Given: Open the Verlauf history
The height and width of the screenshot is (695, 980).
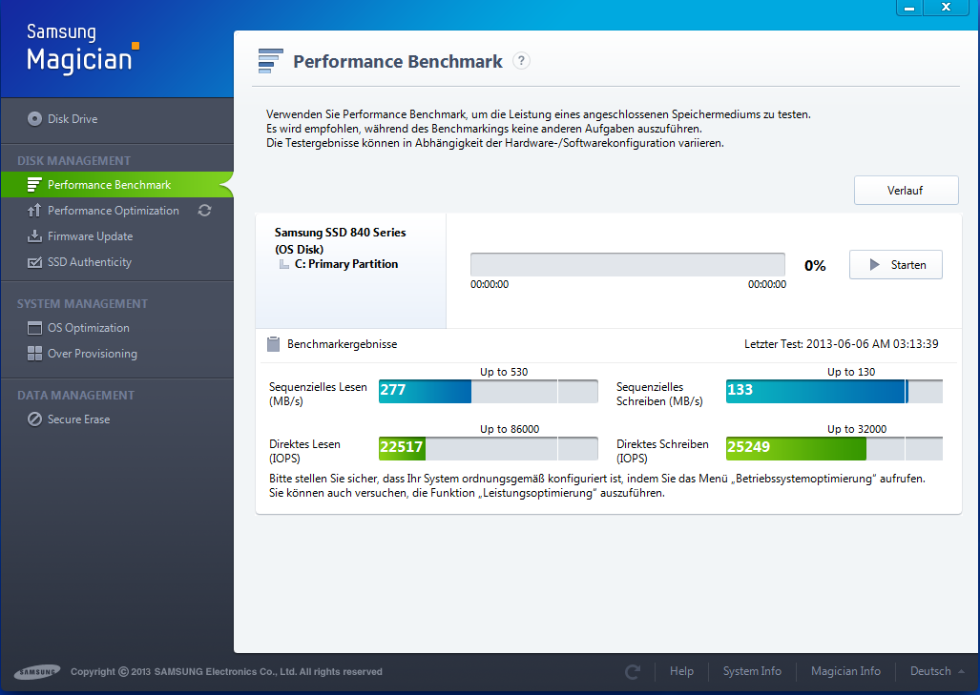Looking at the screenshot, I should pos(906,191).
